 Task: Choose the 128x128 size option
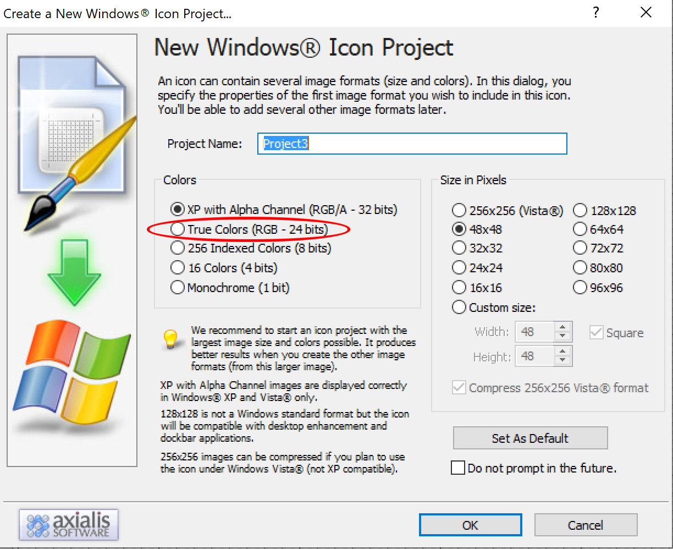580,211
